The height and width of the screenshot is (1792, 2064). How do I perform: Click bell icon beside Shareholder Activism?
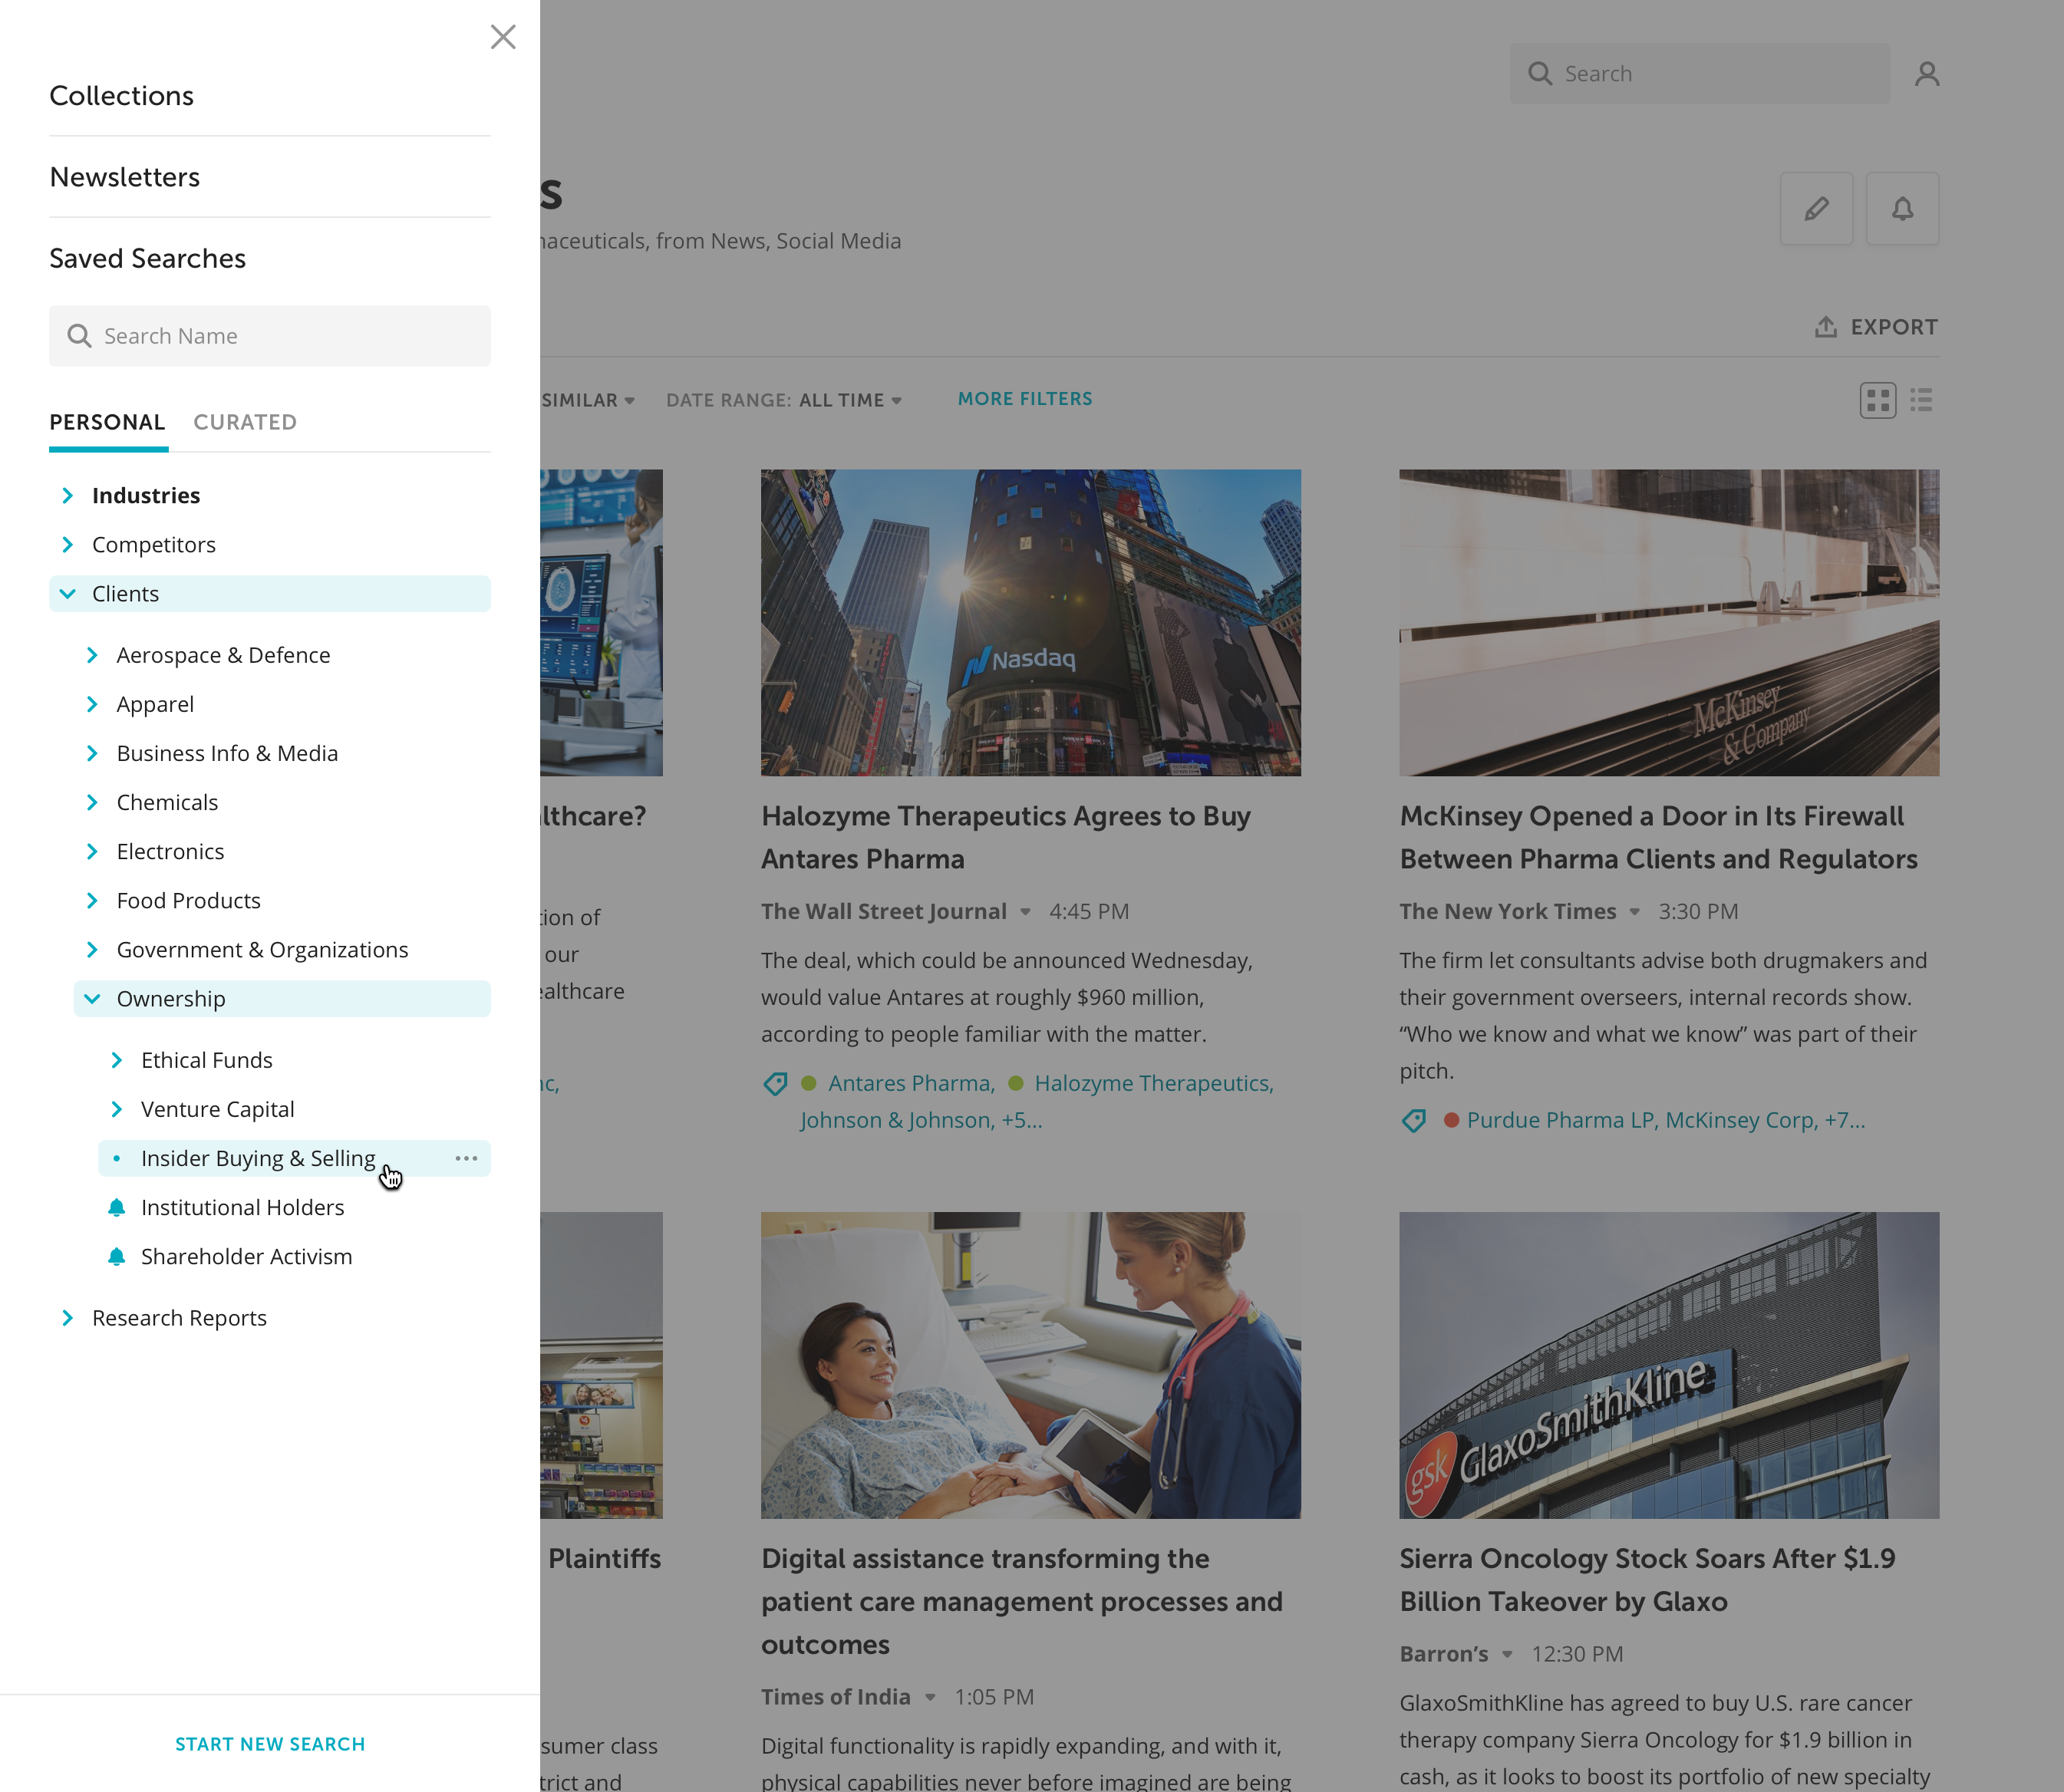click(117, 1256)
